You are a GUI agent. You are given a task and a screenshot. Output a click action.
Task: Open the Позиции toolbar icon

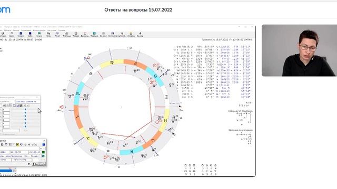[94, 35]
